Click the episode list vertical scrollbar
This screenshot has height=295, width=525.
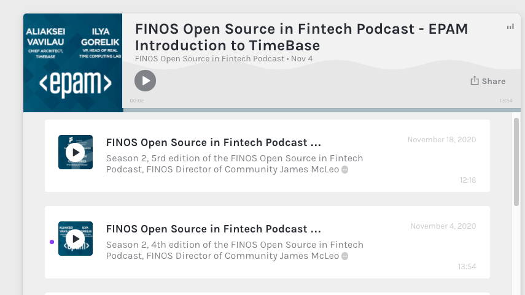coord(516,162)
